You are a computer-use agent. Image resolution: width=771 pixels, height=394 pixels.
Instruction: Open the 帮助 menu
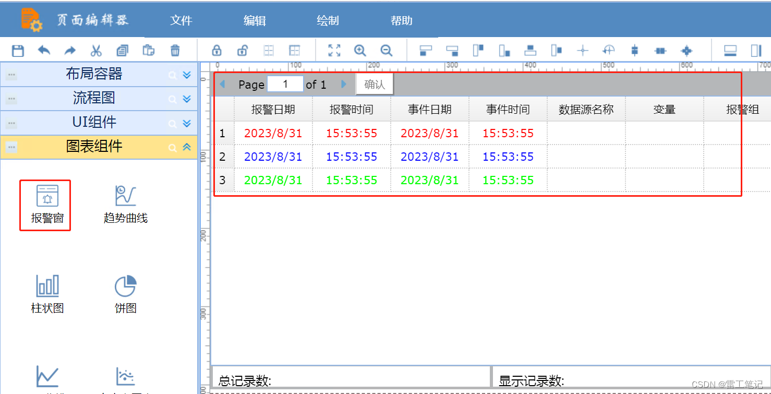pyautogui.click(x=401, y=20)
